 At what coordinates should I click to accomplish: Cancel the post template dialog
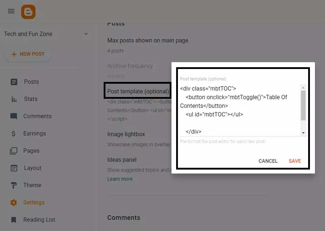point(268,161)
